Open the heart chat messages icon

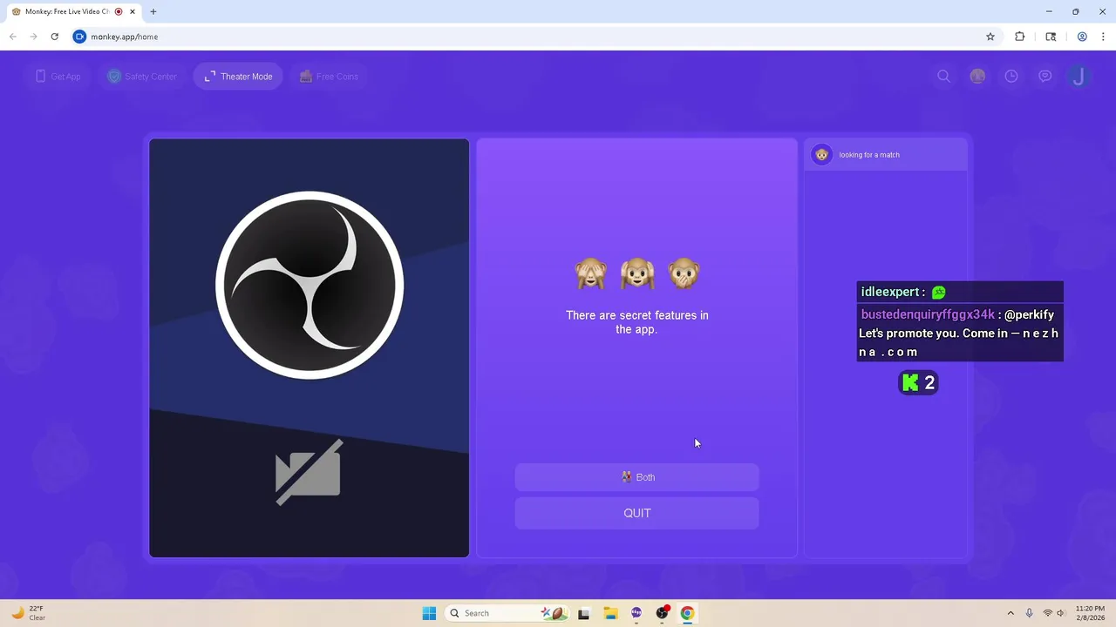(x=1045, y=77)
